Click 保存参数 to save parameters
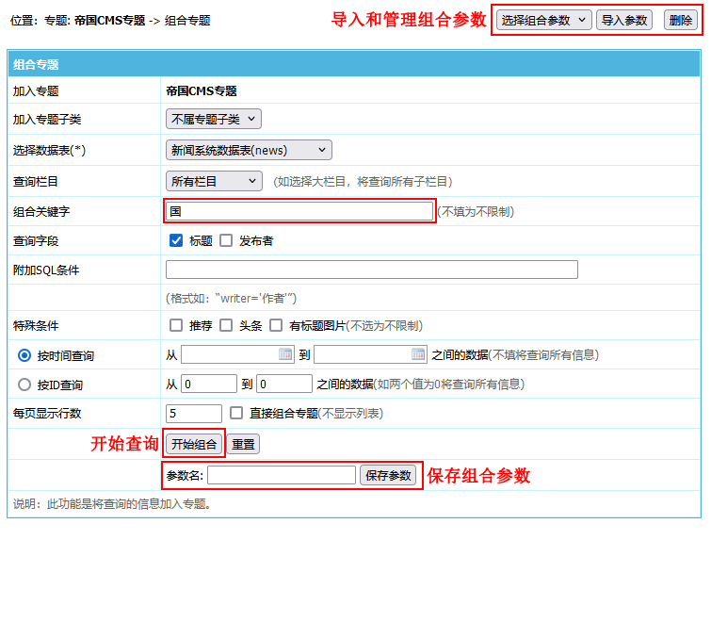 point(388,475)
